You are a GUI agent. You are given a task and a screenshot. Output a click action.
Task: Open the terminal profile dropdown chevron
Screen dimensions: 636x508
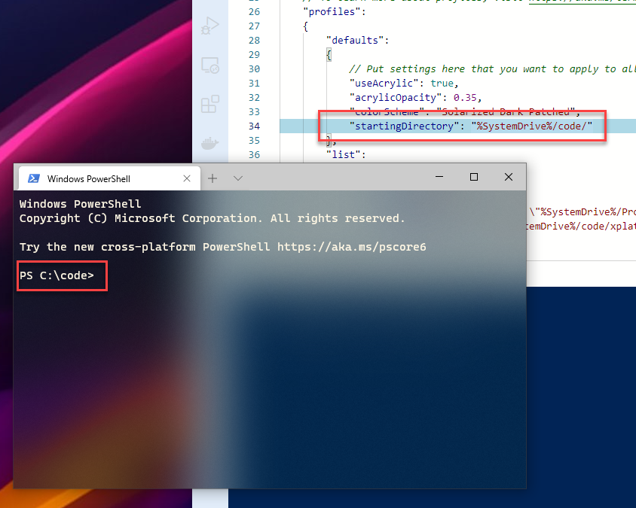point(237,178)
